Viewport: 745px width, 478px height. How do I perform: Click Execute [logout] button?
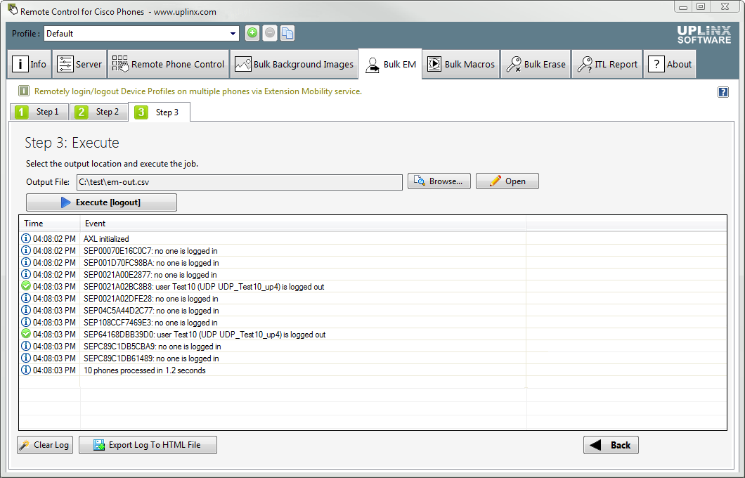[x=101, y=202]
